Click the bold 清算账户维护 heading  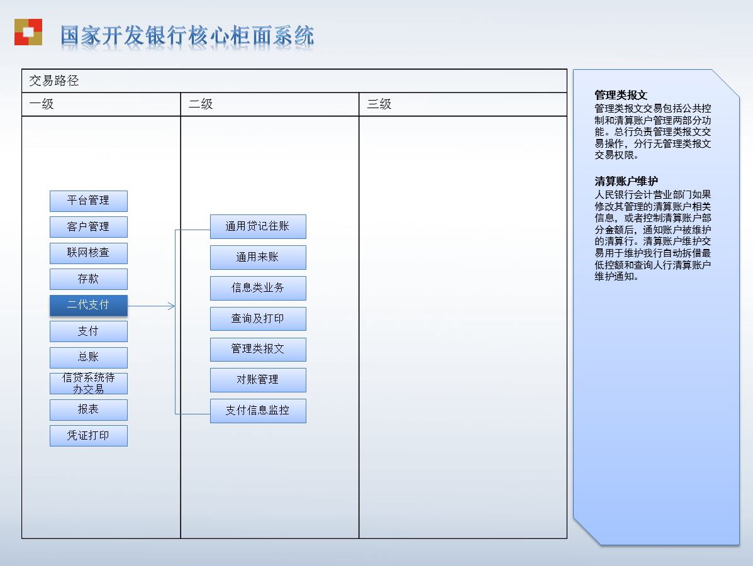(626, 181)
